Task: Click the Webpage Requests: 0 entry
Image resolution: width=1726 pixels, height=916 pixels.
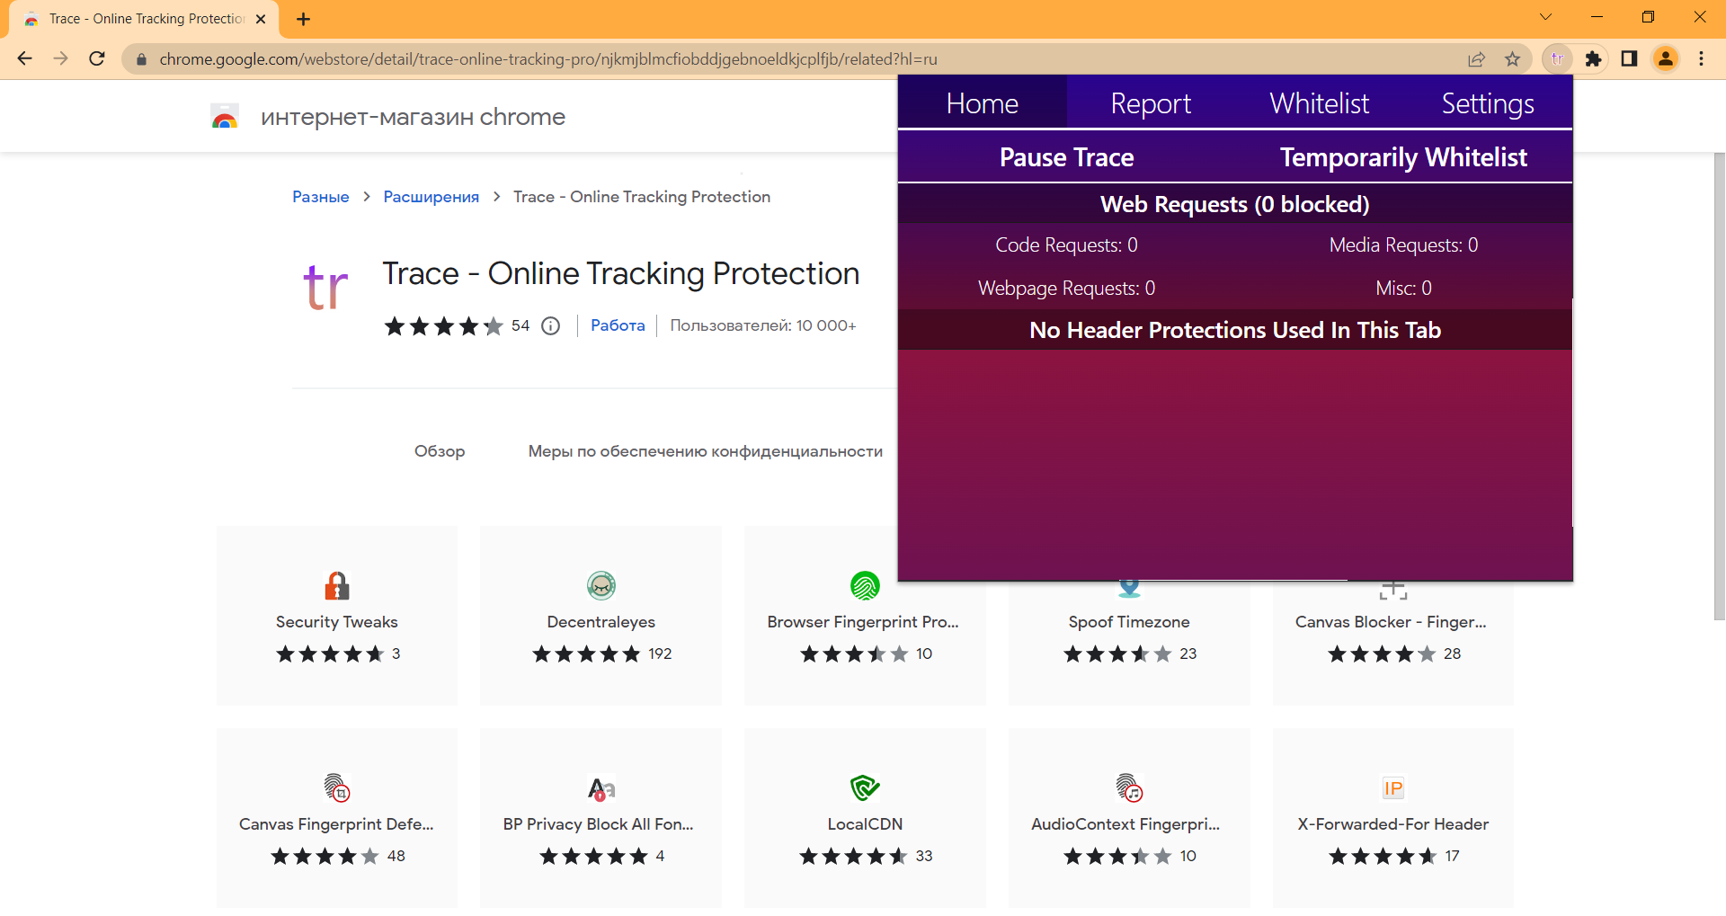Action: coord(1066,288)
